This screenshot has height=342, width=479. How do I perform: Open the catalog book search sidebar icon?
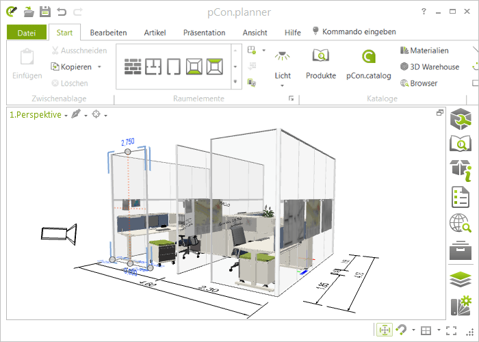coord(461,144)
